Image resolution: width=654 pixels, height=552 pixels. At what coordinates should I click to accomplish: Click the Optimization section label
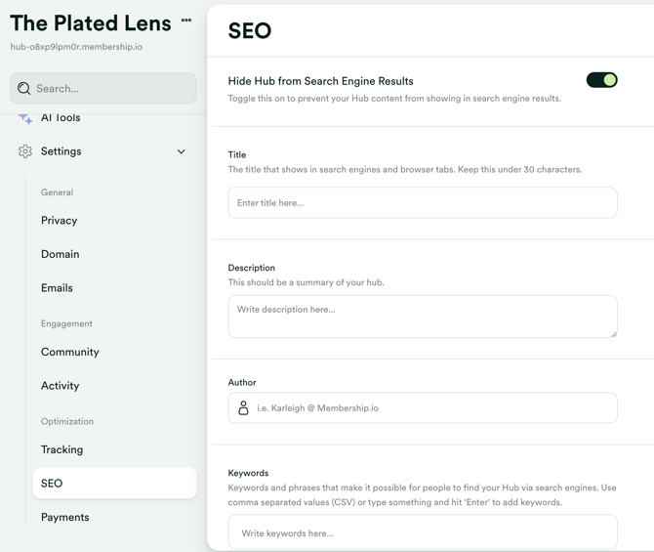66,421
